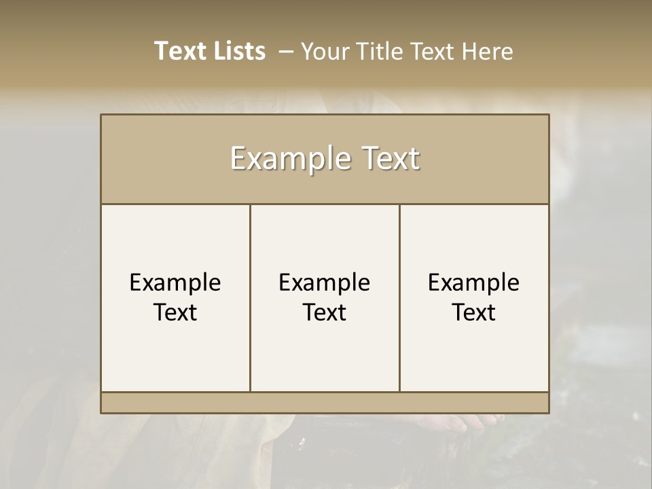Viewport: 652px width, 489px height.
Task: Click the word "Here" in the title
Action: tap(488, 52)
